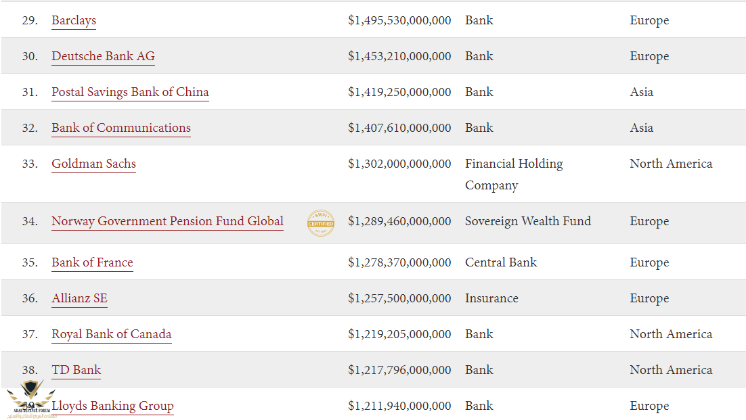Open the Deutsche Bank AG link
The width and height of the screenshot is (746, 420).
[x=103, y=56]
